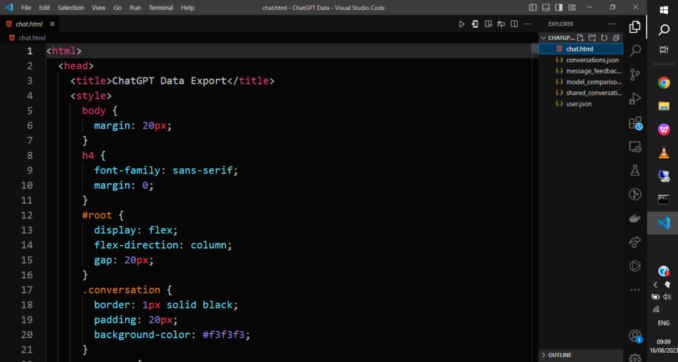Open File Explorer from the taskbar
Screen dimensions: 678x362
[663, 106]
